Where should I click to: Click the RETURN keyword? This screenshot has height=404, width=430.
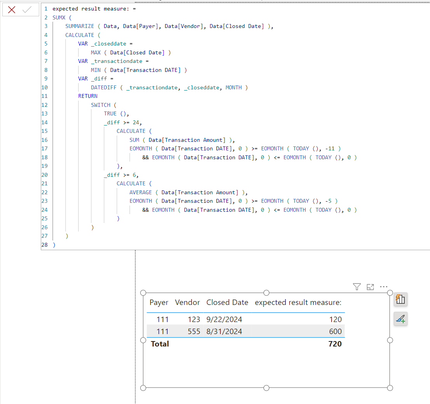coord(88,96)
